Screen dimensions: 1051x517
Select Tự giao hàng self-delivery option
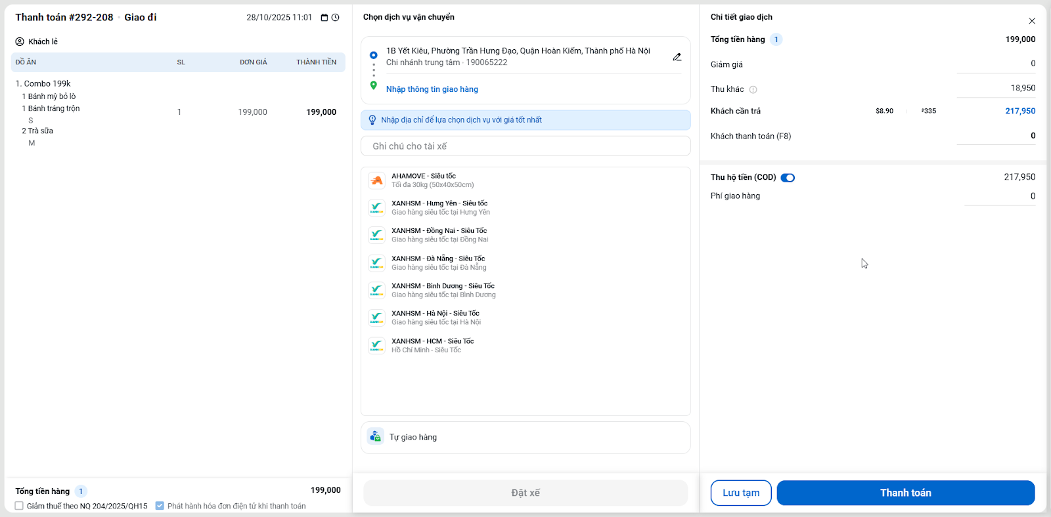[x=413, y=437]
